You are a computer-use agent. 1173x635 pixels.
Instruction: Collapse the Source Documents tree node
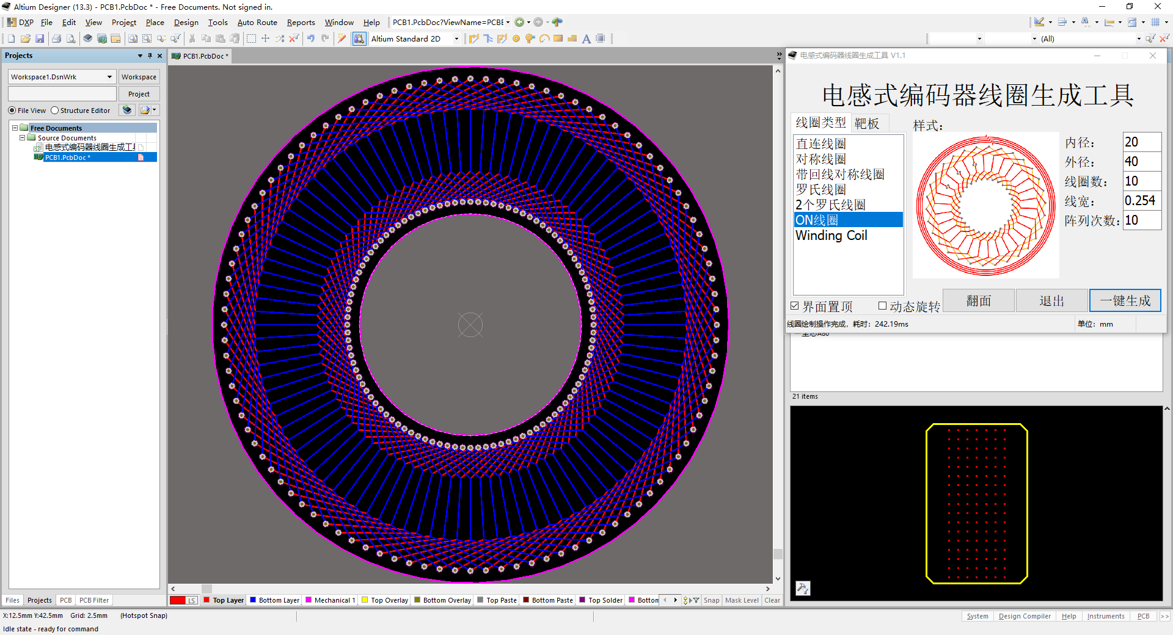pyautogui.click(x=23, y=138)
